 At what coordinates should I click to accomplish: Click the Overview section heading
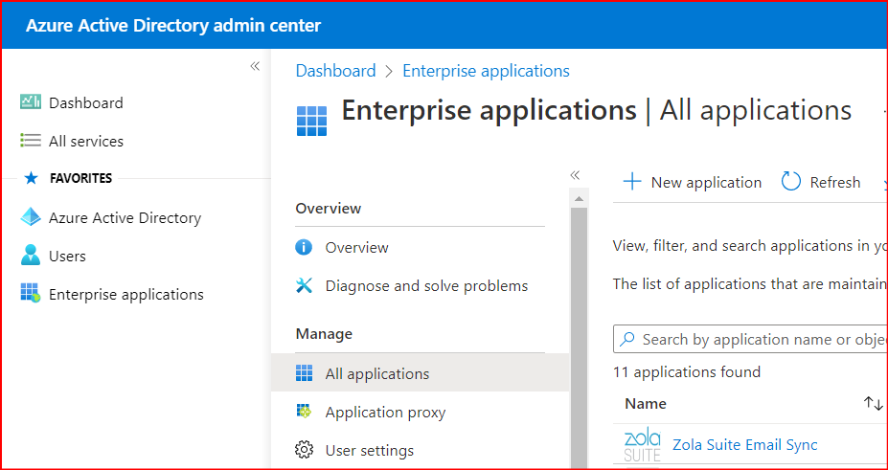tap(329, 208)
